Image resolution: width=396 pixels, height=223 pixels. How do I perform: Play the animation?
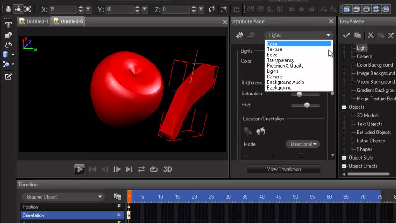[x=79, y=169]
